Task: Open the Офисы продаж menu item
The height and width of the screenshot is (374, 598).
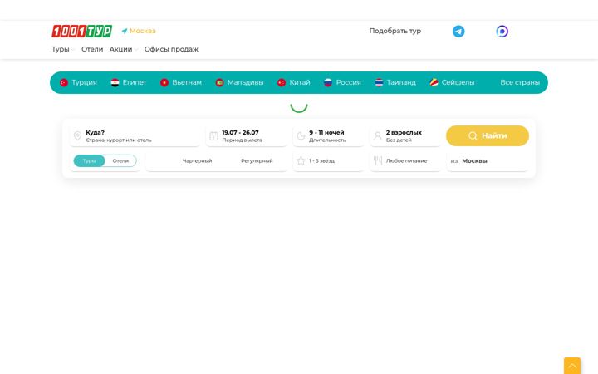Action: click(171, 49)
